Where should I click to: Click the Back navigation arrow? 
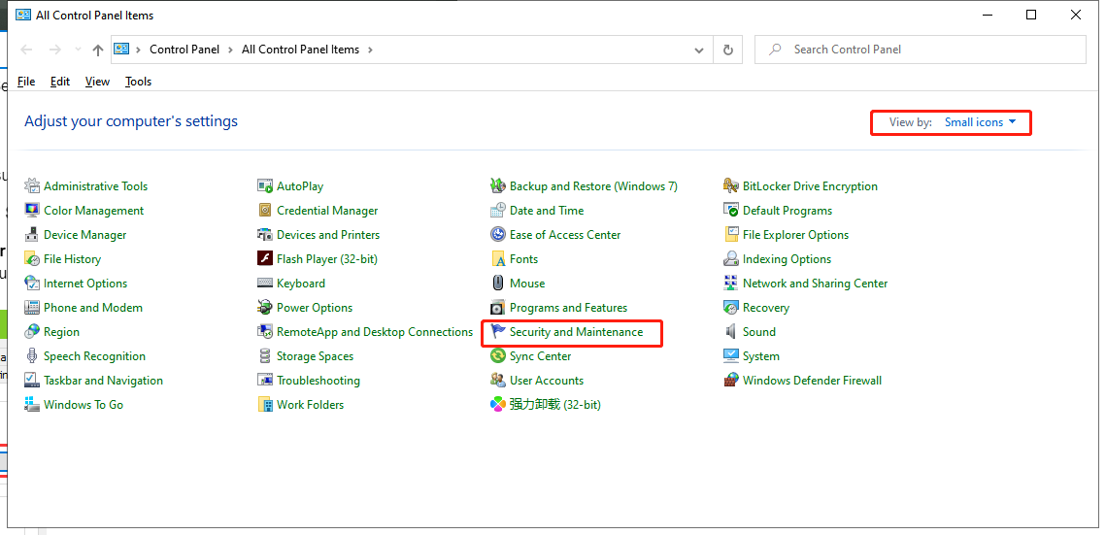pyautogui.click(x=27, y=50)
